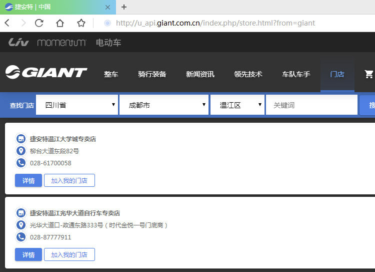
Task: Open the 门店 menu item
Action: [x=337, y=74]
